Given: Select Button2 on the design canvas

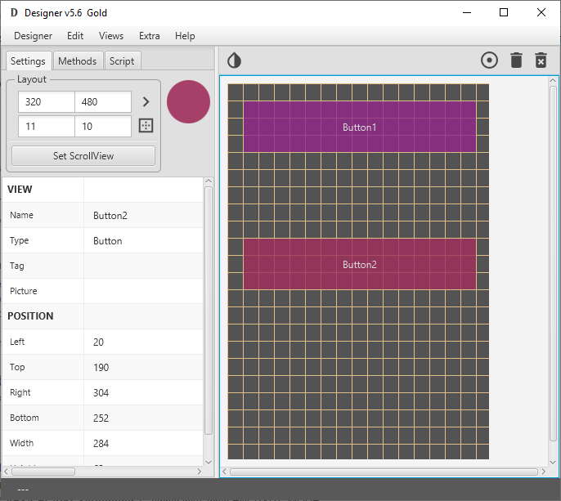Looking at the screenshot, I should 359,264.
